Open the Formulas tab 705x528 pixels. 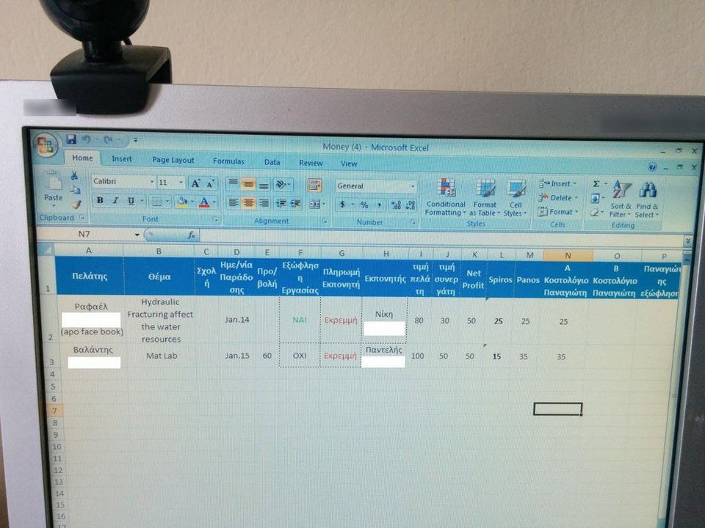(x=228, y=161)
